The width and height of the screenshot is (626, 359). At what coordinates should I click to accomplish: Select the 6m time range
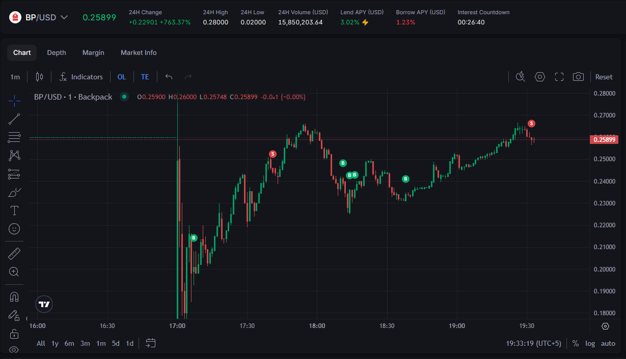click(69, 343)
